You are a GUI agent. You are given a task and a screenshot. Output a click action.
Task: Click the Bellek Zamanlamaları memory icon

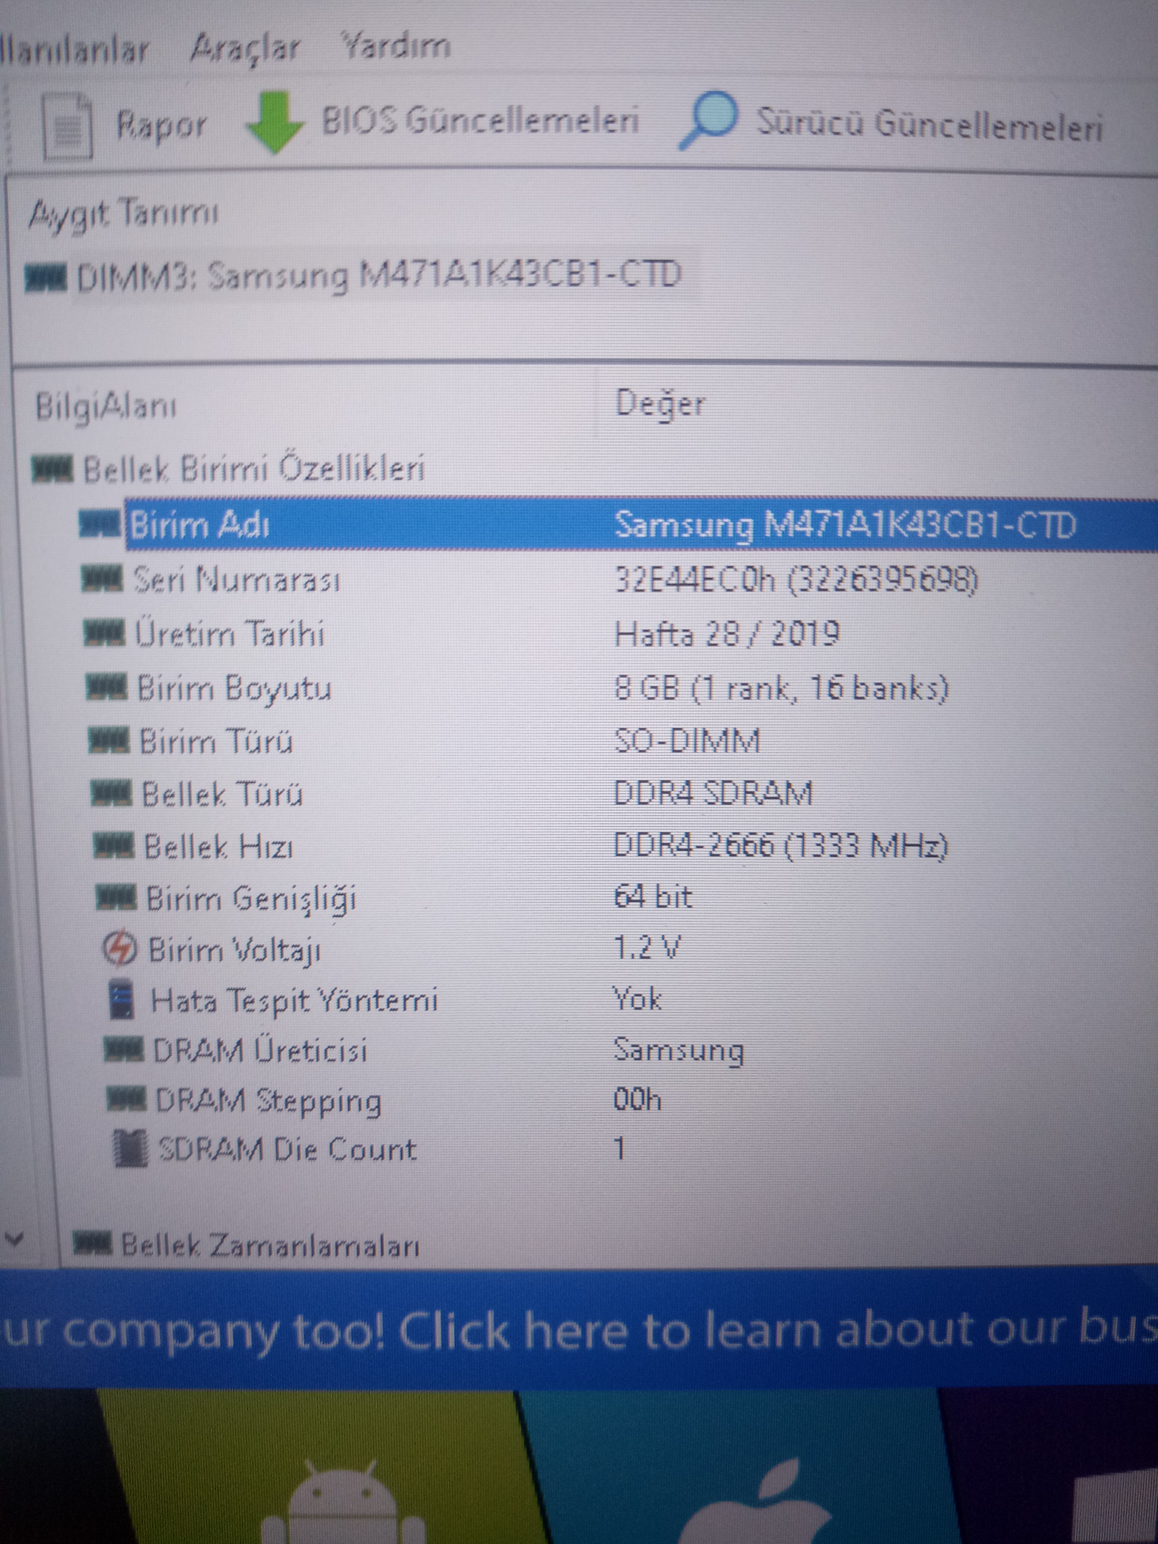(91, 1244)
